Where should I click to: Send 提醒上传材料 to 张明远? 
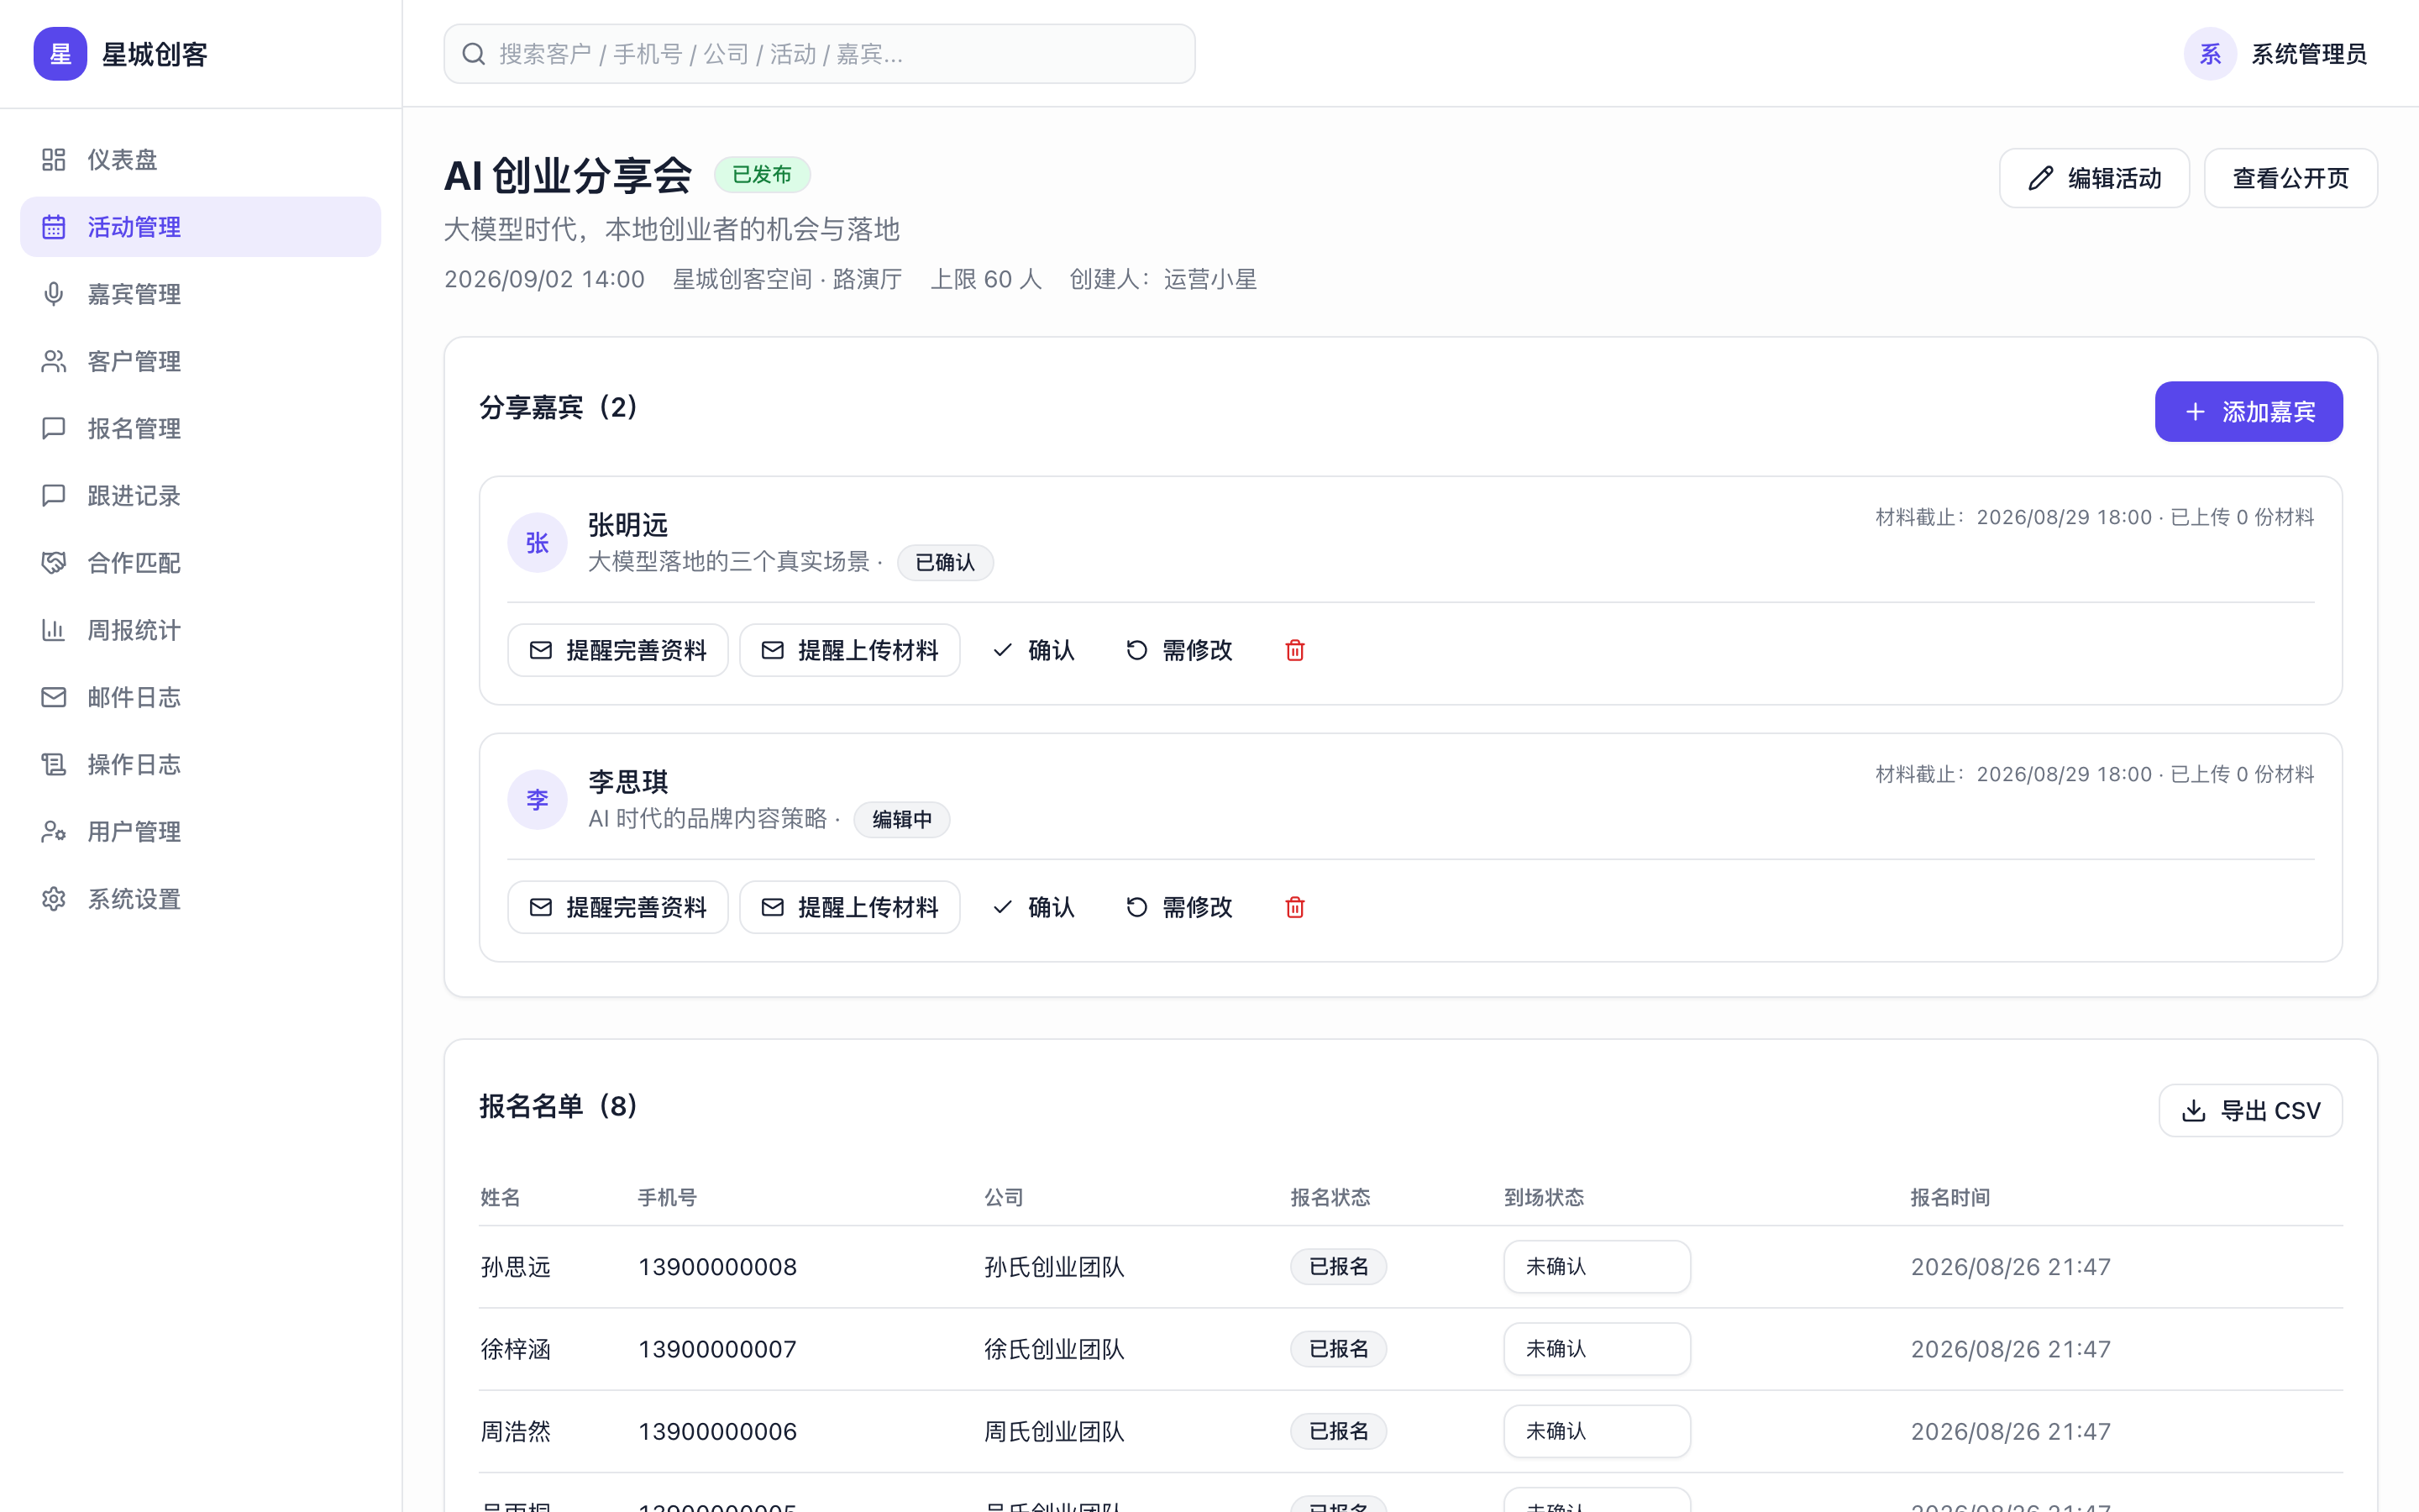(x=850, y=650)
